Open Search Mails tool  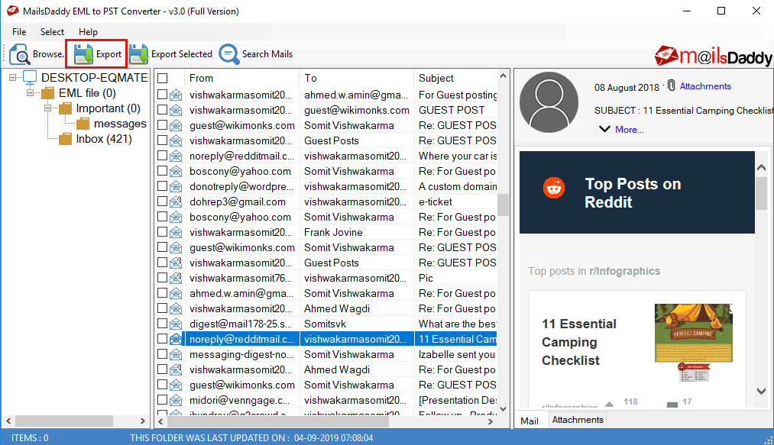pyautogui.click(x=229, y=54)
